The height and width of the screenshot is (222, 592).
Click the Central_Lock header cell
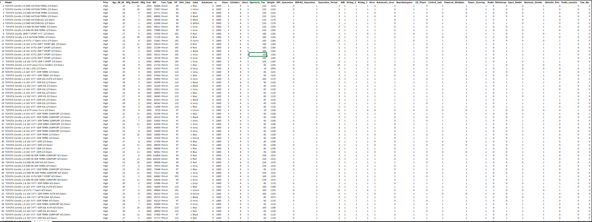click(435, 2)
